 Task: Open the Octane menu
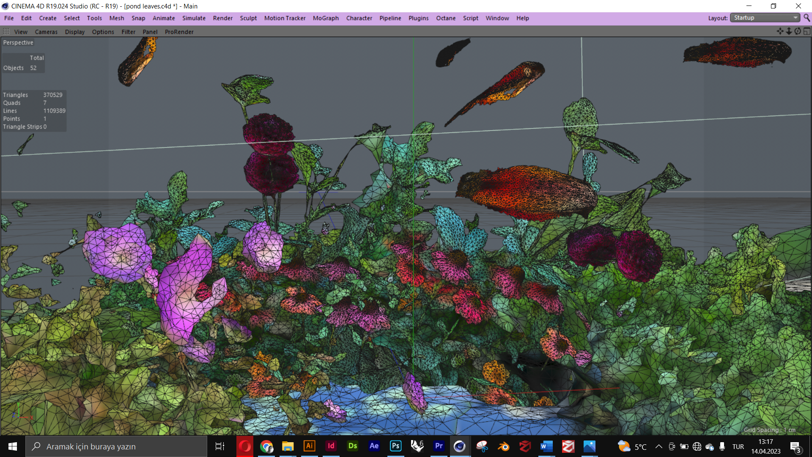click(x=446, y=18)
